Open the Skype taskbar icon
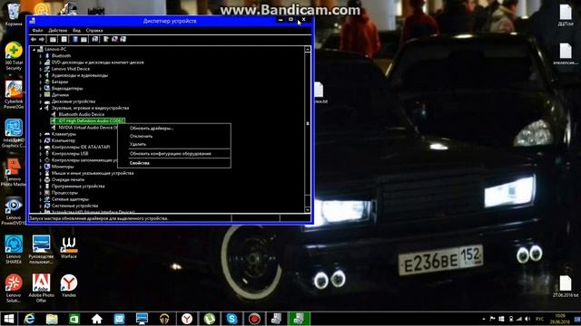Viewport: 581px width, 326px height. 232,319
